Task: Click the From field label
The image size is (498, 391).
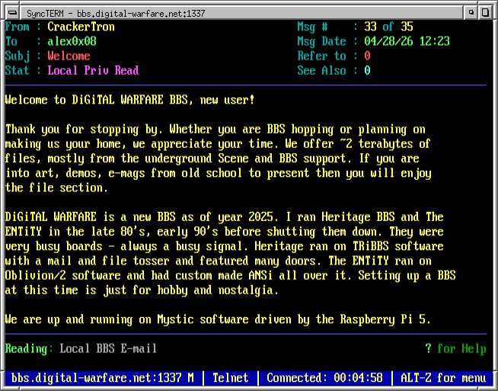Action: point(18,27)
